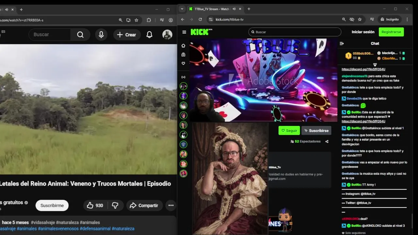Open a new tab in Kick window
This screenshot has width=418, height=235.
click(249, 9)
